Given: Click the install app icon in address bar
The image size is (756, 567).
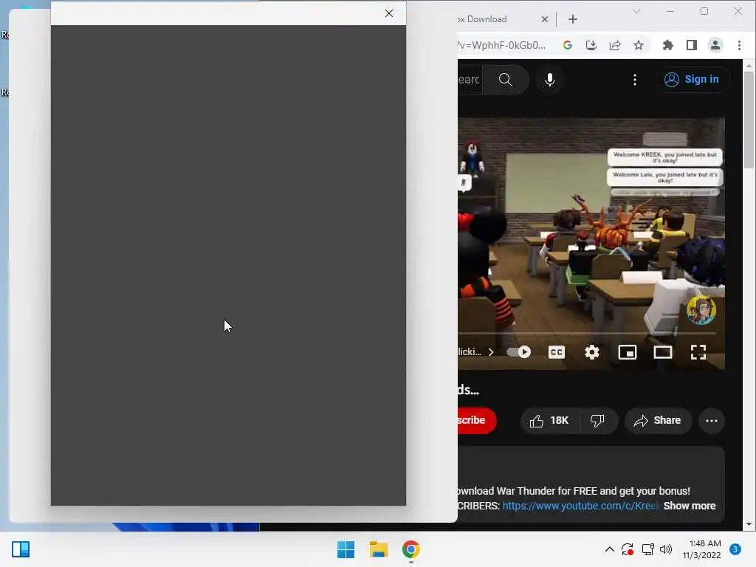Looking at the screenshot, I should point(591,45).
